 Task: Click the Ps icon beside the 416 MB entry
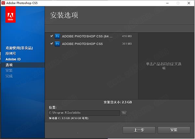(57, 36)
